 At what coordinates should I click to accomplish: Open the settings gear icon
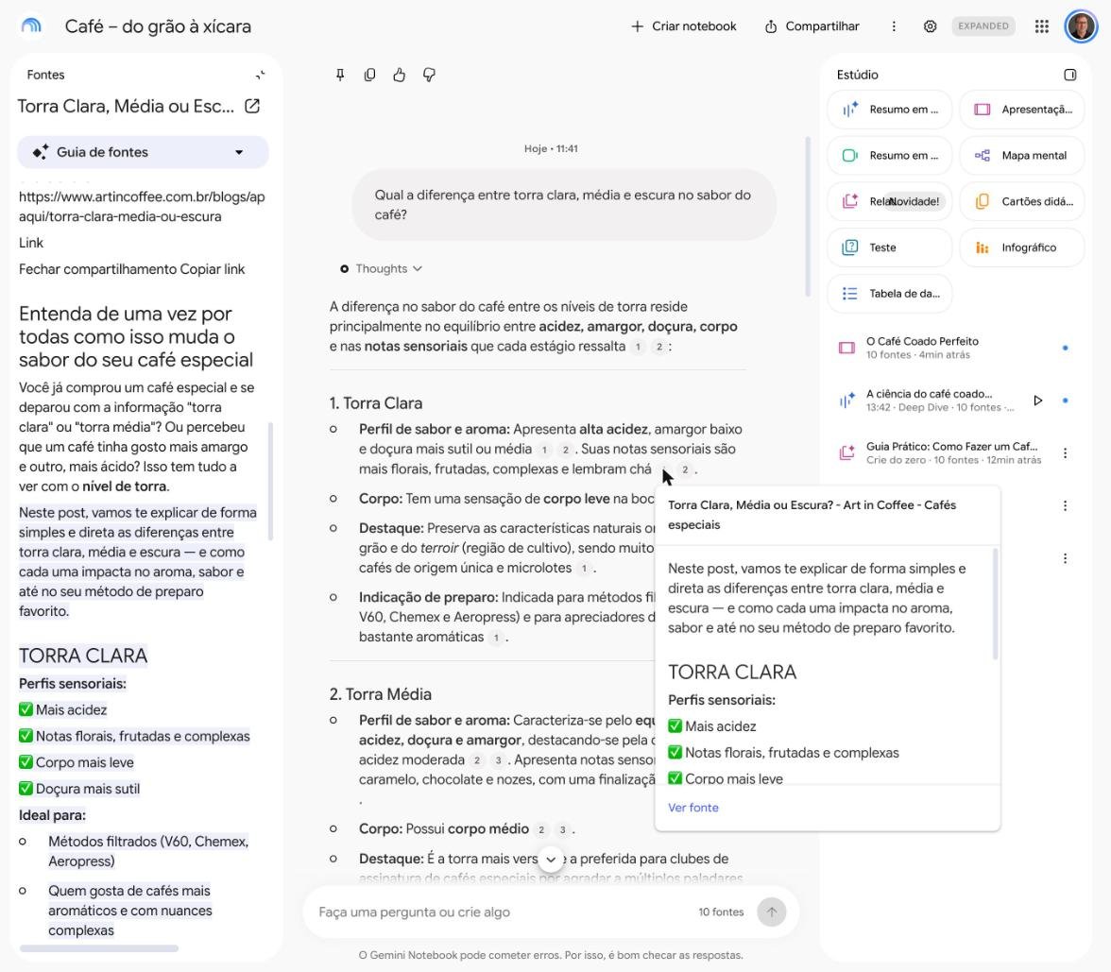pyautogui.click(x=930, y=26)
